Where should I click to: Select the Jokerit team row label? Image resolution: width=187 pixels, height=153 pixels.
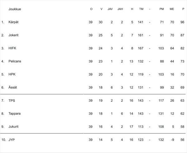pos(13,35)
